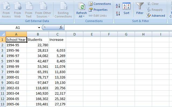Select column C header
This screenshot has width=172, height=107.
(x=58, y=34)
